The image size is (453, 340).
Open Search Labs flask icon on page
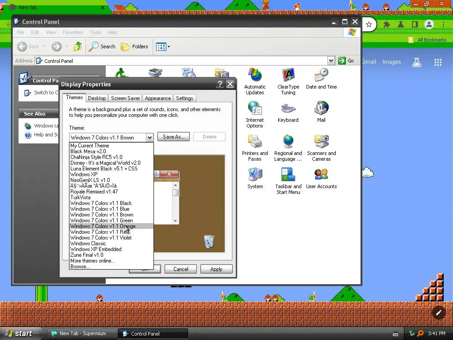(417, 62)
